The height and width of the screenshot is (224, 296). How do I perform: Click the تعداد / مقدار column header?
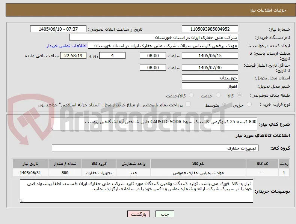click(65, 164)
